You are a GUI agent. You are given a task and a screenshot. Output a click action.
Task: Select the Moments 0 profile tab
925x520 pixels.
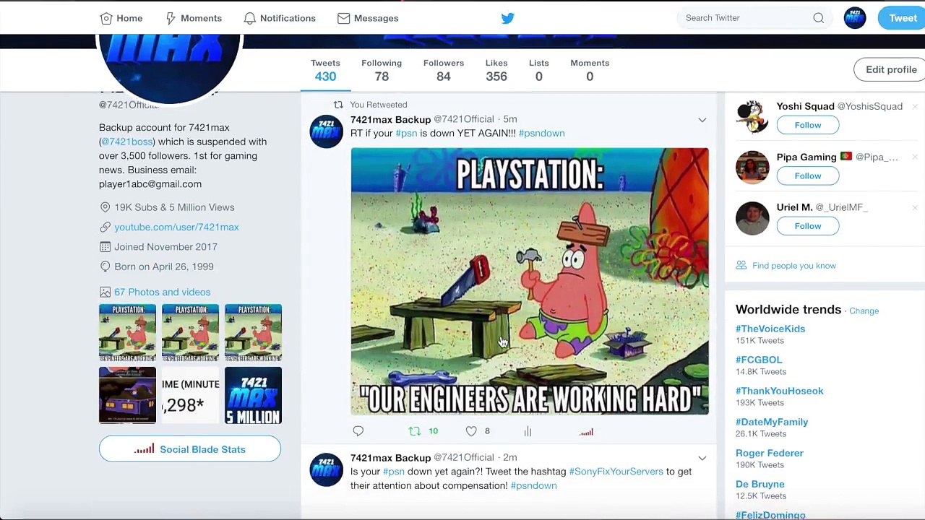[x=590, y=70]
